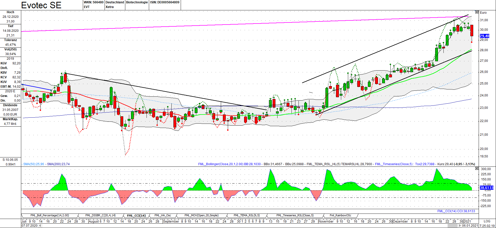Click the Toleranz label in the sidebar
The image size is (496, 228).
(x=10, y=40)
